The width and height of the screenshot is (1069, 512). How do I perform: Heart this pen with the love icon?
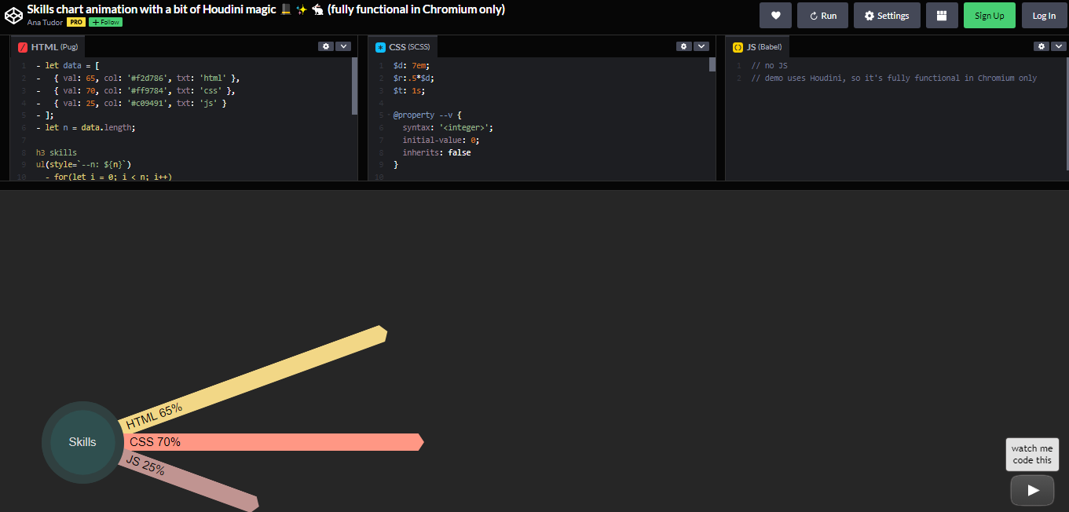(x=775, y=15)
